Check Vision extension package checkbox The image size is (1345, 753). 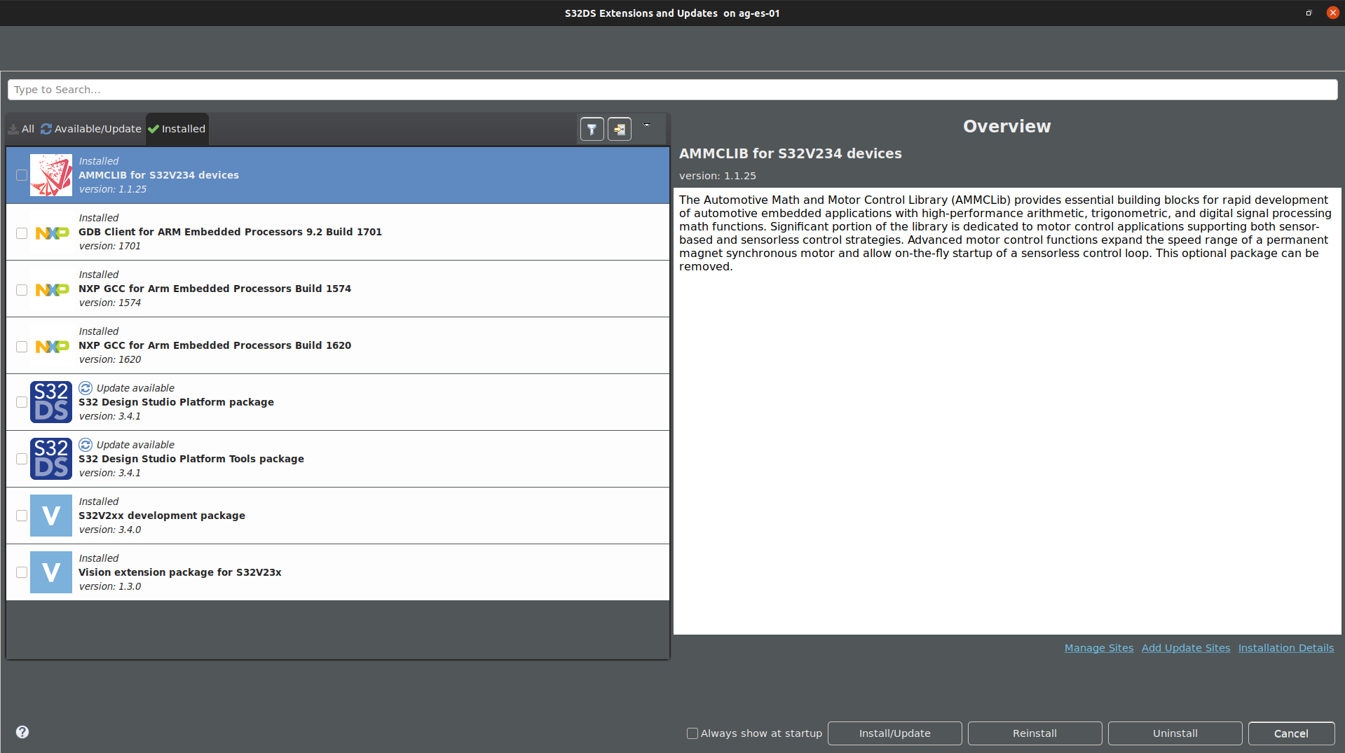pyautogui.click(x=22, y=572)
